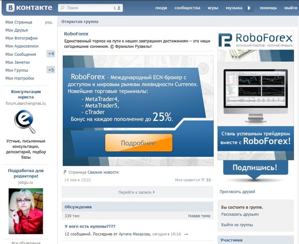Log out via выйти link

tap(291, 8)
